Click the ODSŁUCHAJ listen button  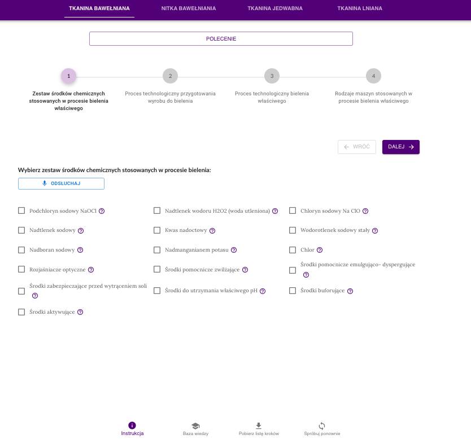tap(61, 183)
